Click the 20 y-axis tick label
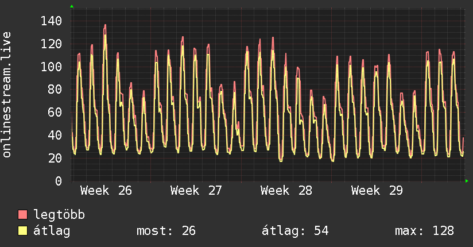 55,158
